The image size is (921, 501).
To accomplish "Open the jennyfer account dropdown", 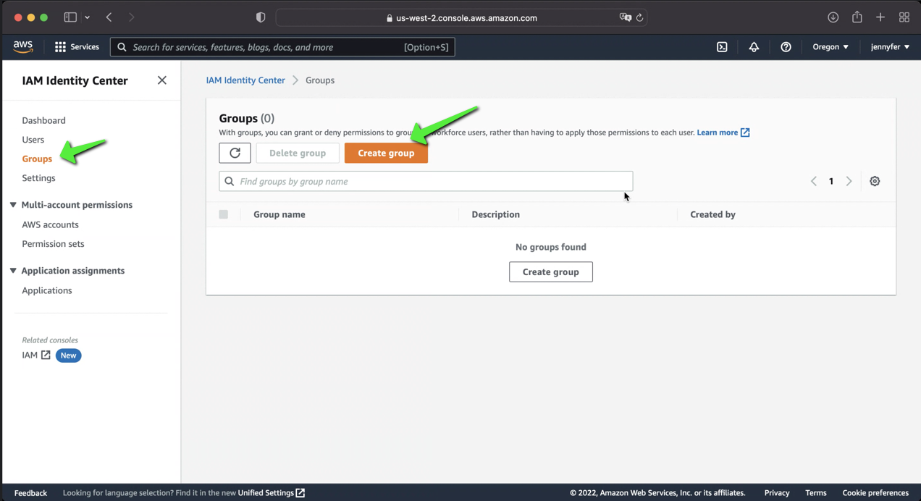I will 890,47.
